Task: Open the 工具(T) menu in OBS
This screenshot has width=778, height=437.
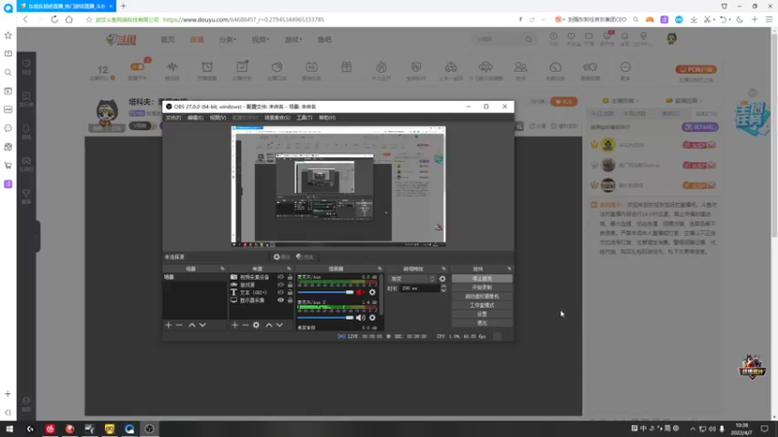Action: pos(304,118)
